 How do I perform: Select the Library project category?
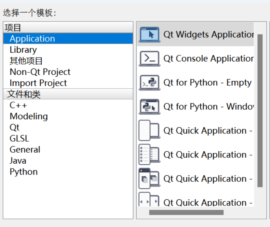coord(68,50)
